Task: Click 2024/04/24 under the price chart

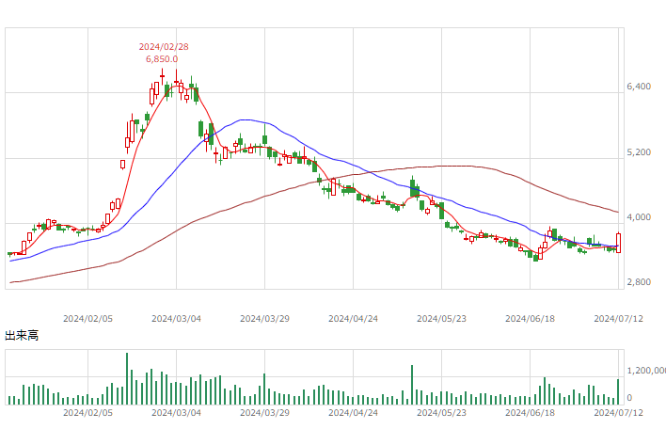Action: tap(353, 319)
